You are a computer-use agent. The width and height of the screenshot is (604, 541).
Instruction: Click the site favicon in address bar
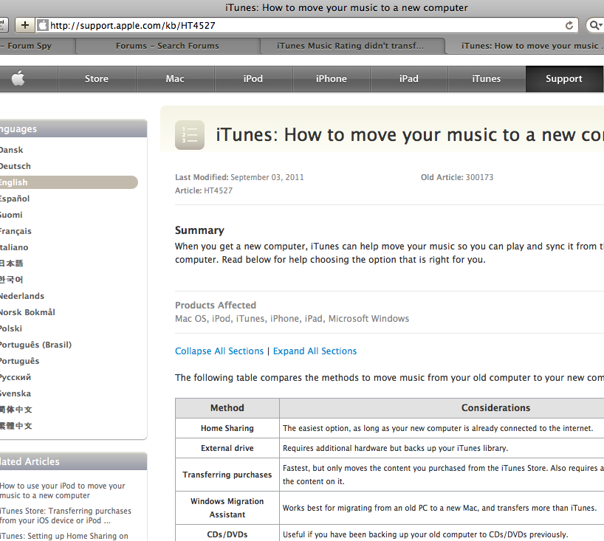(43, 25)
